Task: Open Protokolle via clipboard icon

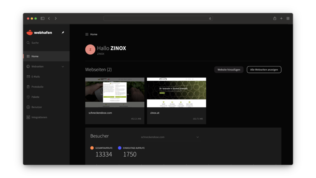Action: click(28, 87)
